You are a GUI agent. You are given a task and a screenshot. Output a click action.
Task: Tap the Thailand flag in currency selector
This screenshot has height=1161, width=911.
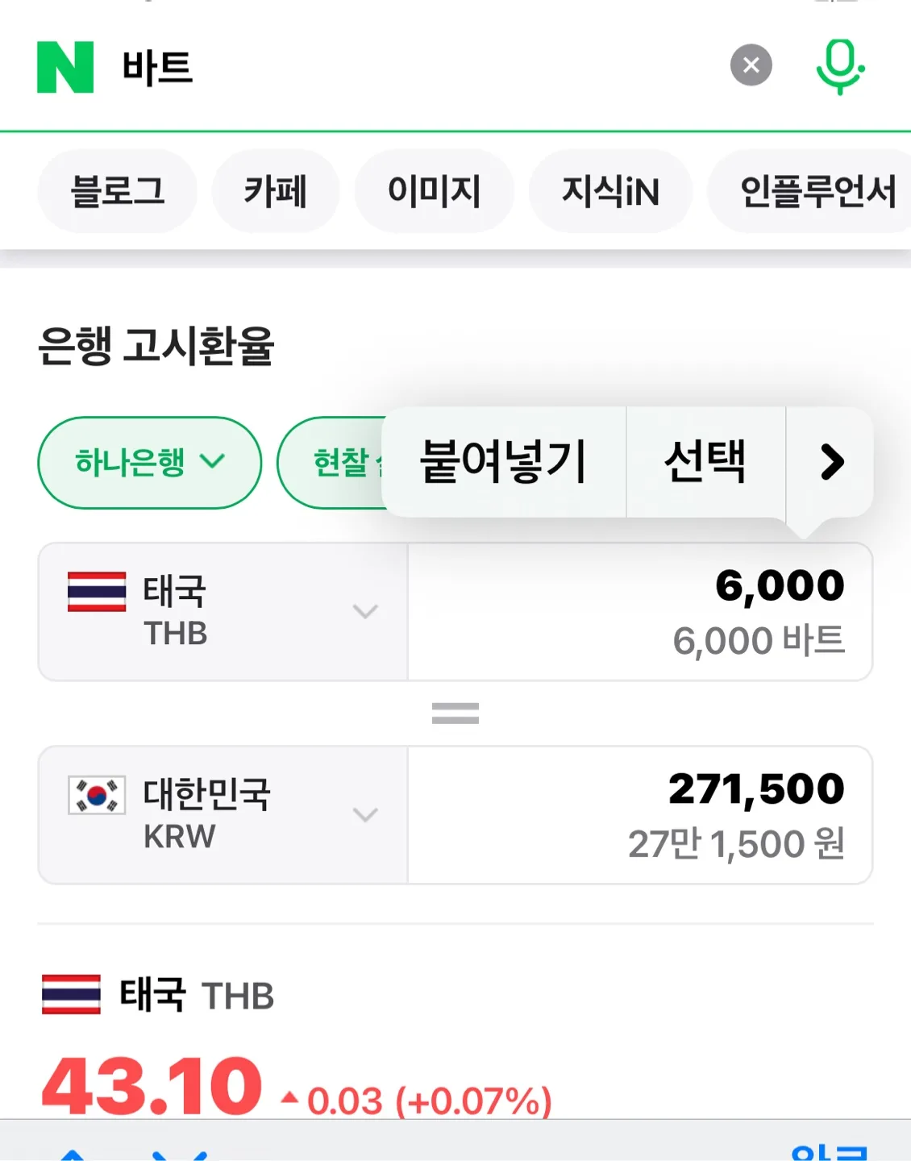click(97, 592)
